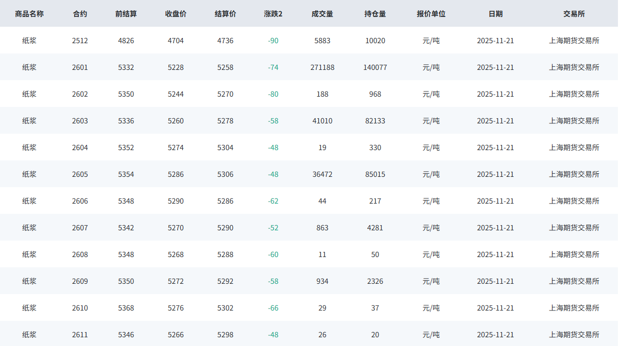Screen dimensions: 620x346
Task: Select the 结算价 column header
Action: (x=225, y=14)
